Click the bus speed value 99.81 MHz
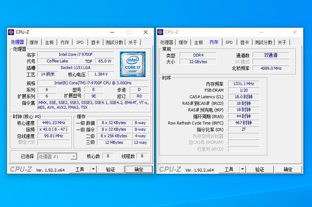This screenshot has height=207, width=312. coord(53,136)
